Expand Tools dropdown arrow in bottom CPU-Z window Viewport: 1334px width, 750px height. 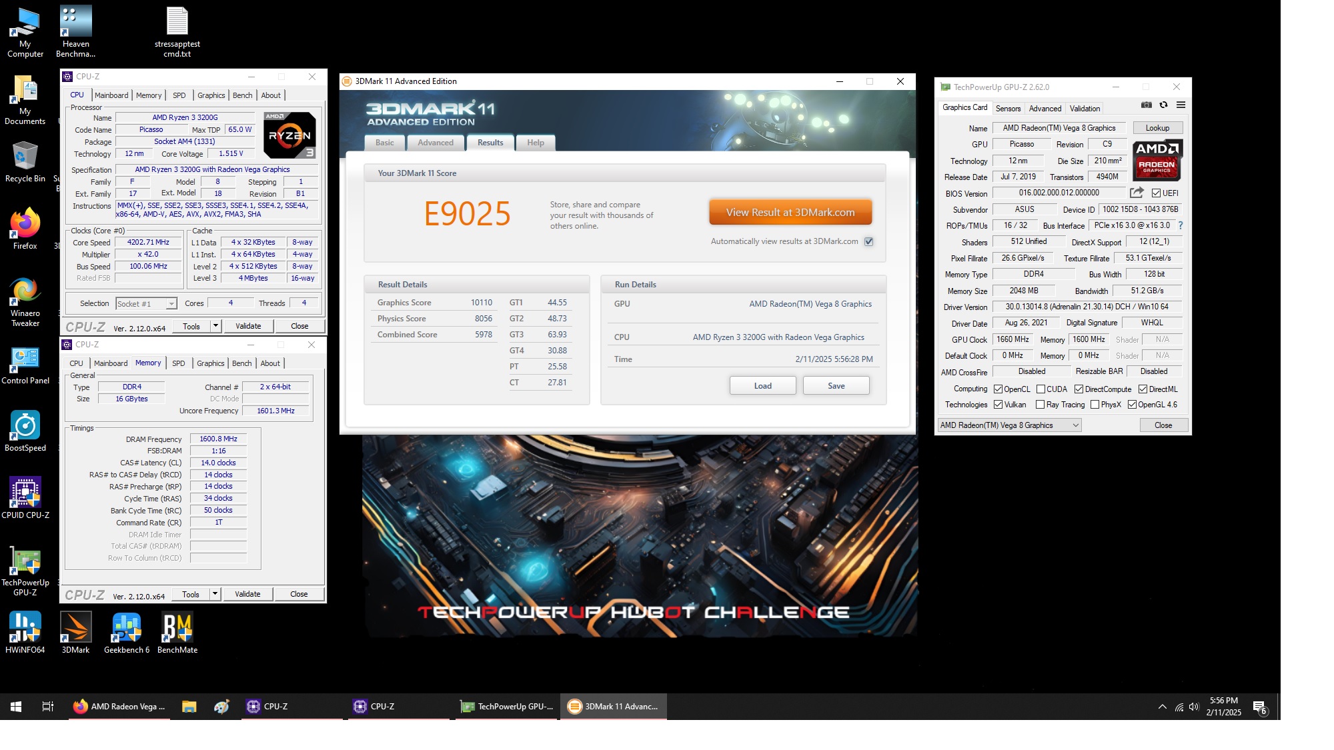[x=215, y=594]
